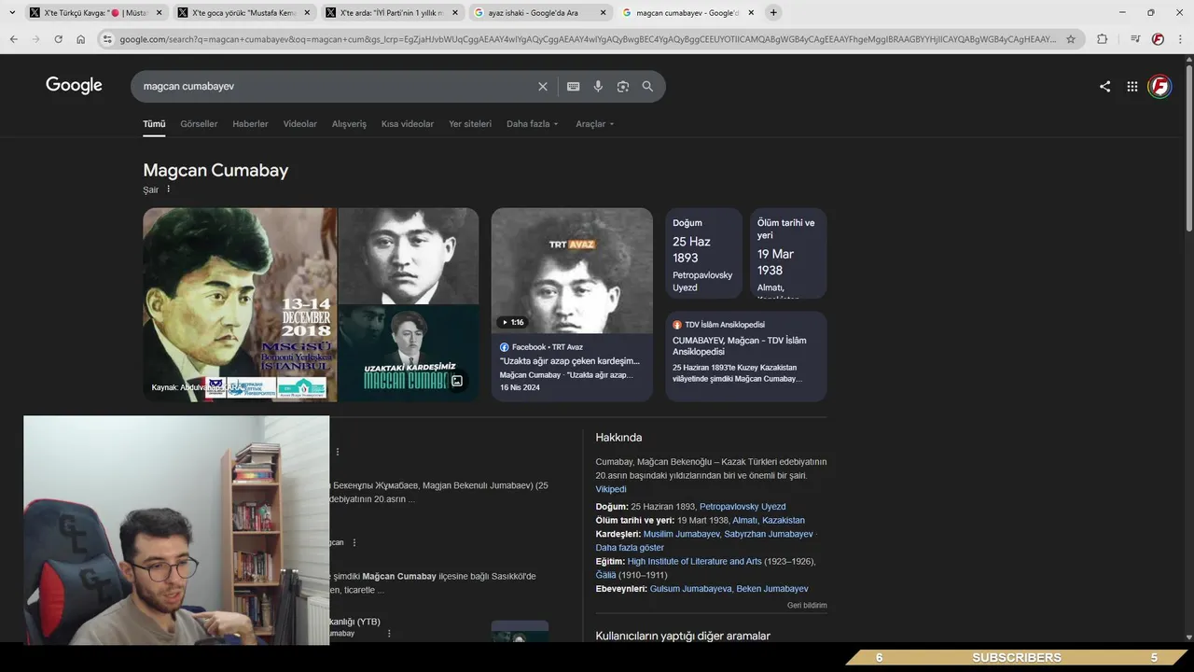View site information icon in address bar
Screen dimensions: 1194x672
107,39
